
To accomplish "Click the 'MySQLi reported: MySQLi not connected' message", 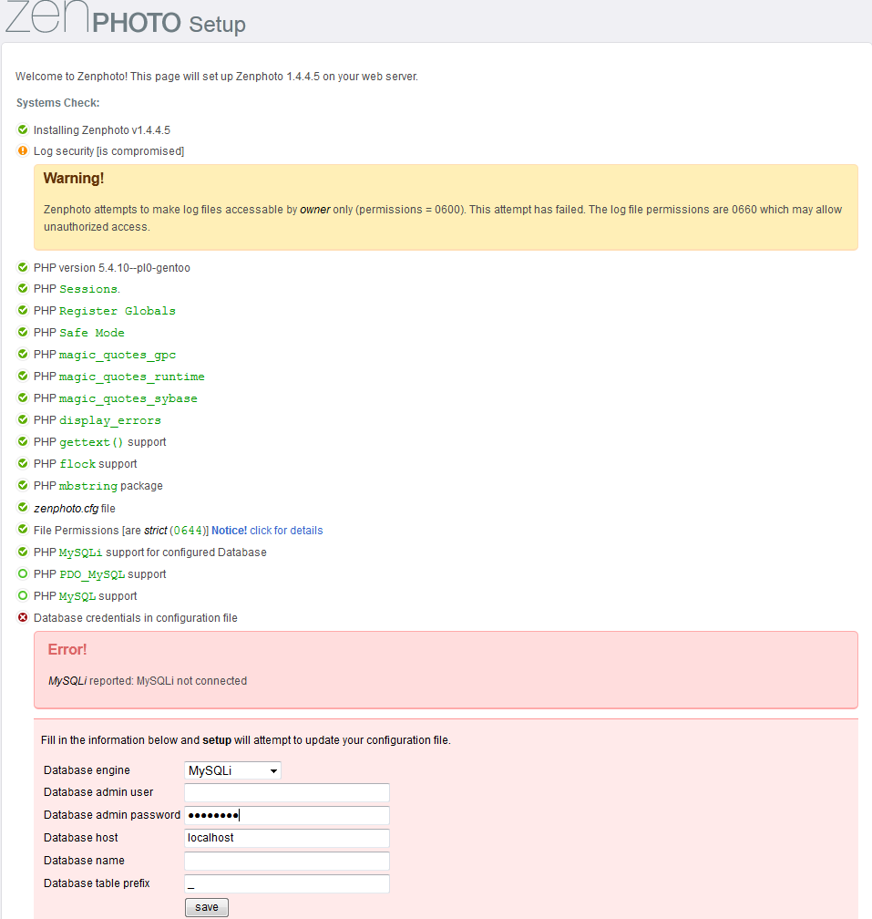I will tap(148, 681).
